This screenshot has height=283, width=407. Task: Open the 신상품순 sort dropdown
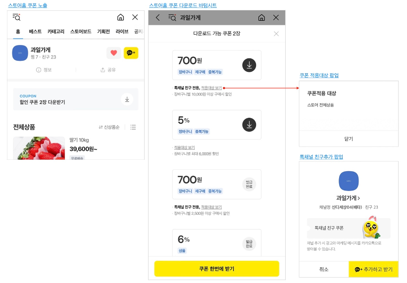pyautogui.click(x=109, y=127)
